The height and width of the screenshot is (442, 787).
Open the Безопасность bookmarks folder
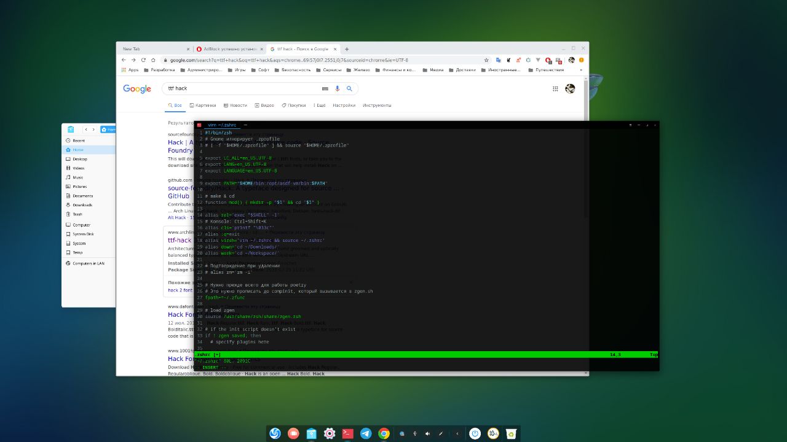point(292,70)
